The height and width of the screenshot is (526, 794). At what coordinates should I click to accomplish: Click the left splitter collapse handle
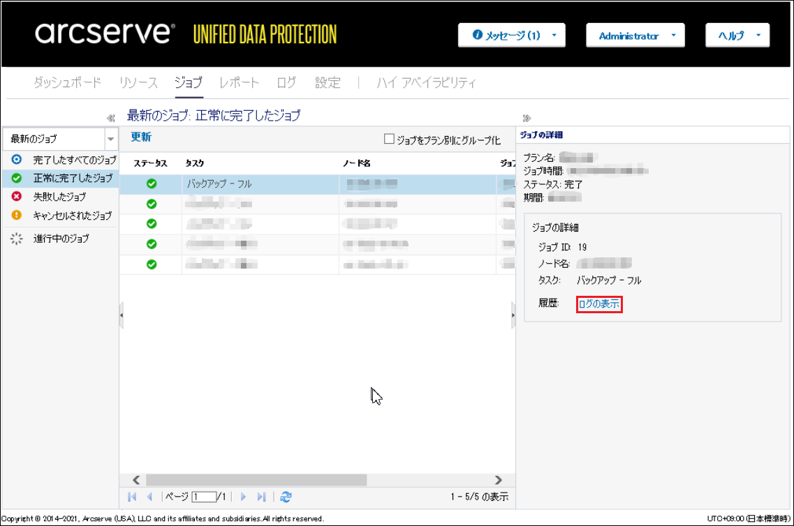[122, 315]
